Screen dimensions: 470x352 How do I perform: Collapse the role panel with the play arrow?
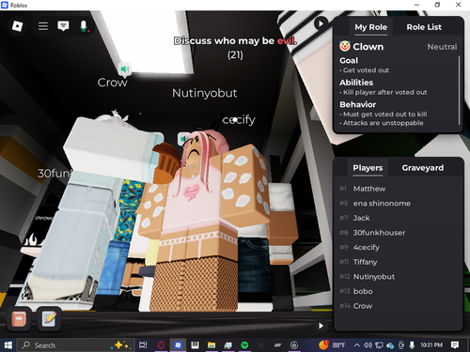pos(321,23)
